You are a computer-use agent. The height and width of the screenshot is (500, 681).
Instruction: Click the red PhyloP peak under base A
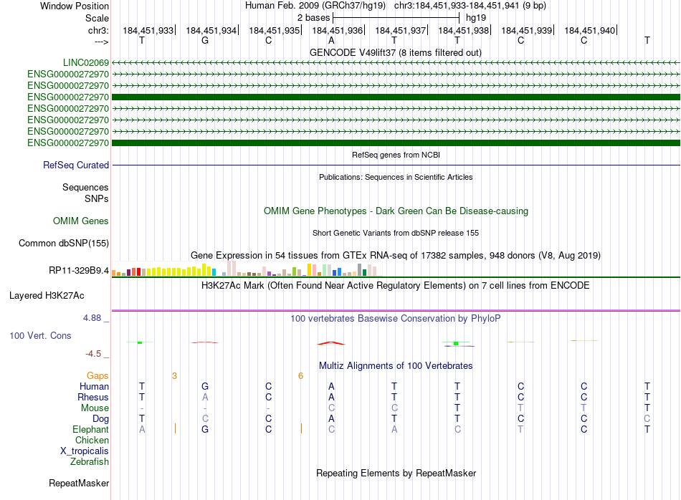click(331, 343)
